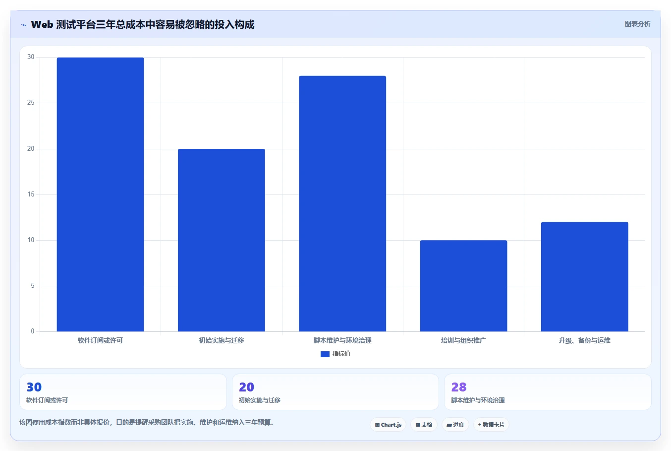Click the 脚本维护与环境治理 caption under value 28
The image size is (671, 451).
pos(478,400)
